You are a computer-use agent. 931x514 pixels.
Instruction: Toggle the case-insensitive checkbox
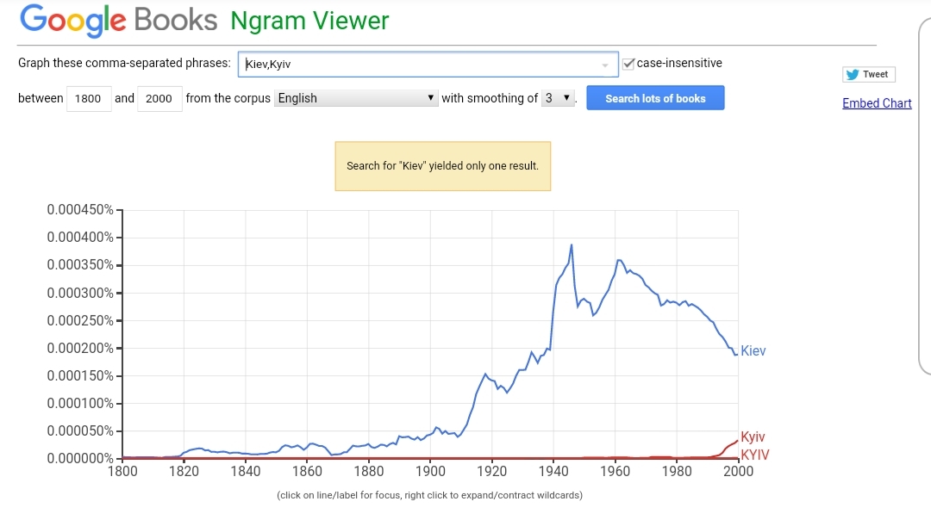tap(628, 63)
